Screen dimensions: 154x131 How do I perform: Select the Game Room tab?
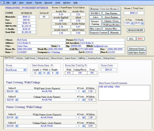70,58
